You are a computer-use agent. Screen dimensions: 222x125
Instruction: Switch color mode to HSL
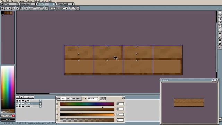click(68, 99)
